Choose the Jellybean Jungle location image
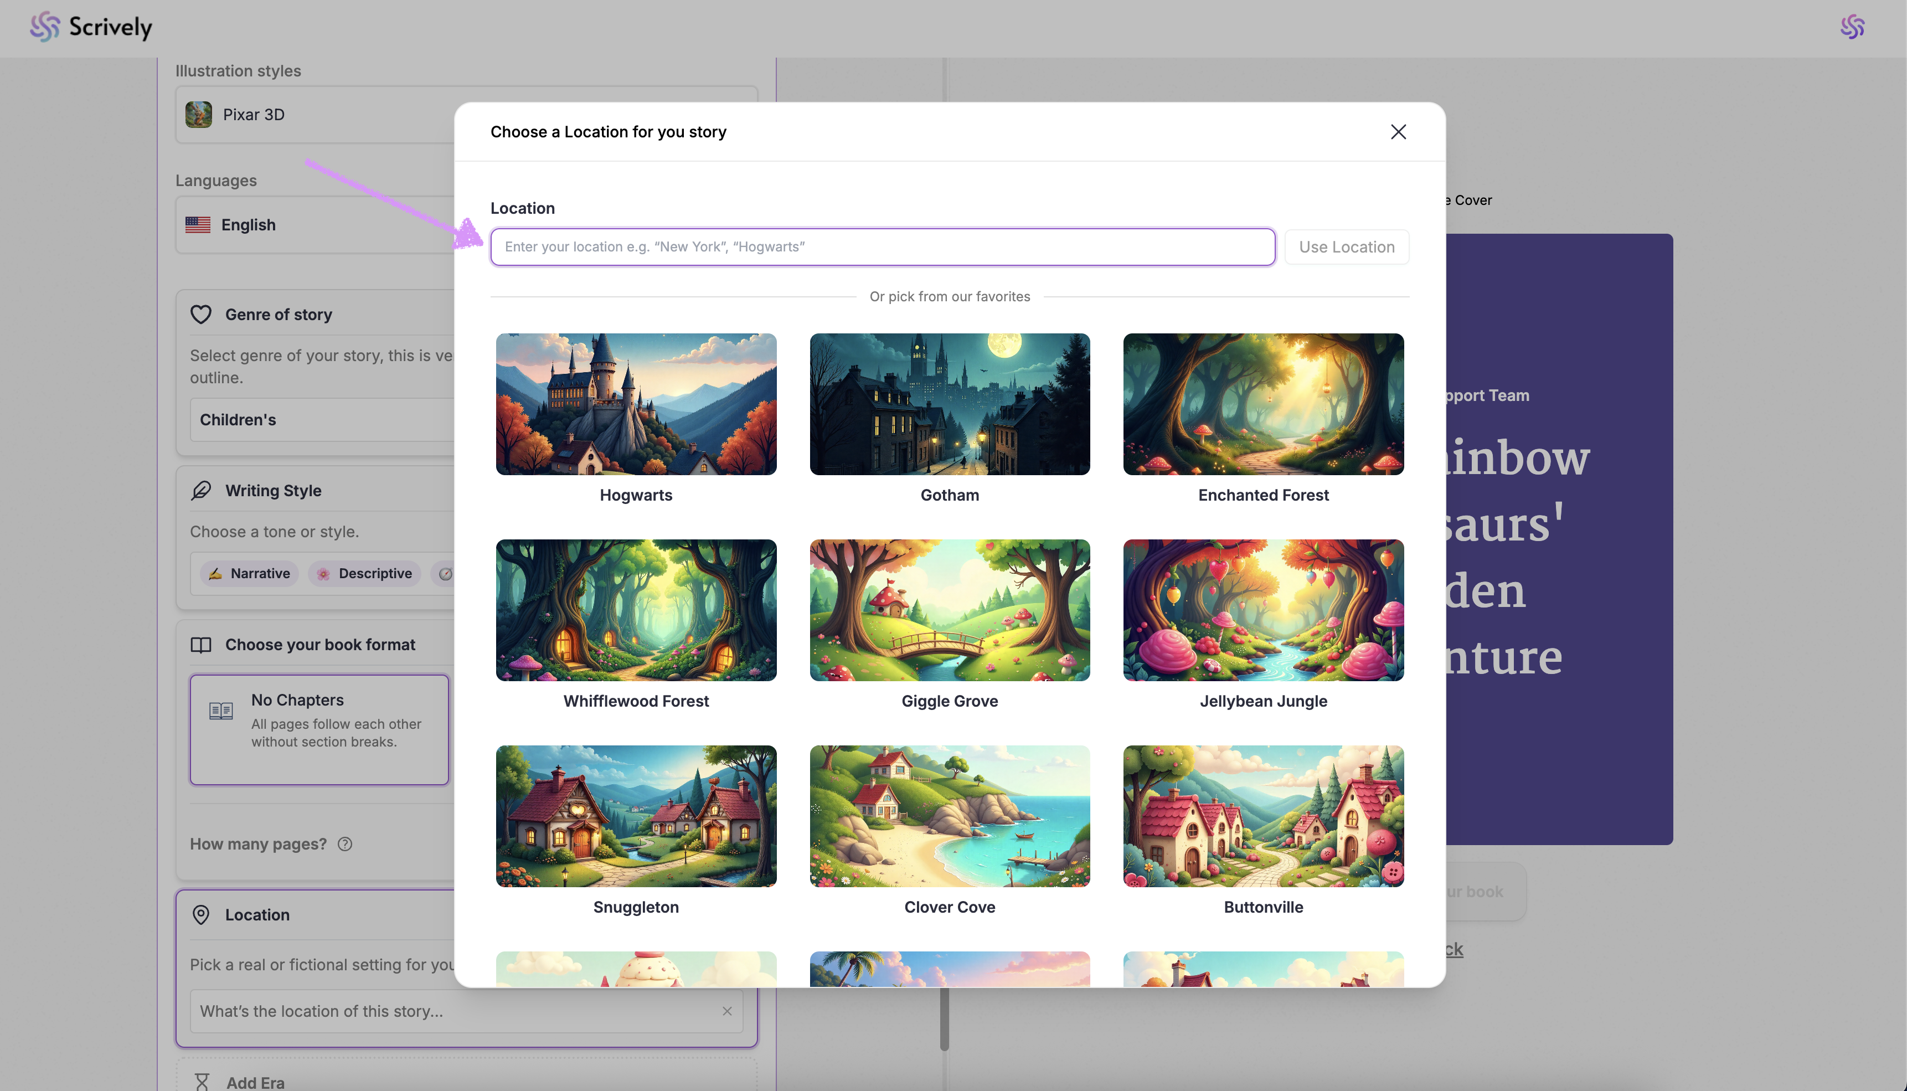1907x1091 pixels. [x=1263, y=610]
